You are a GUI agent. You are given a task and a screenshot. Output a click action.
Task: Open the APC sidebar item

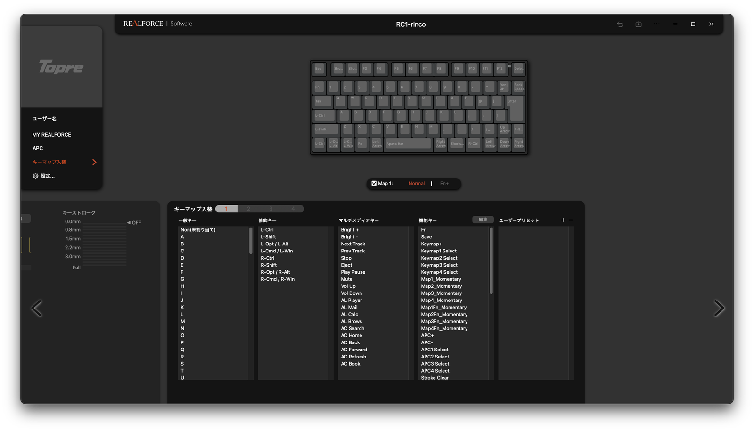pos(38,148)
